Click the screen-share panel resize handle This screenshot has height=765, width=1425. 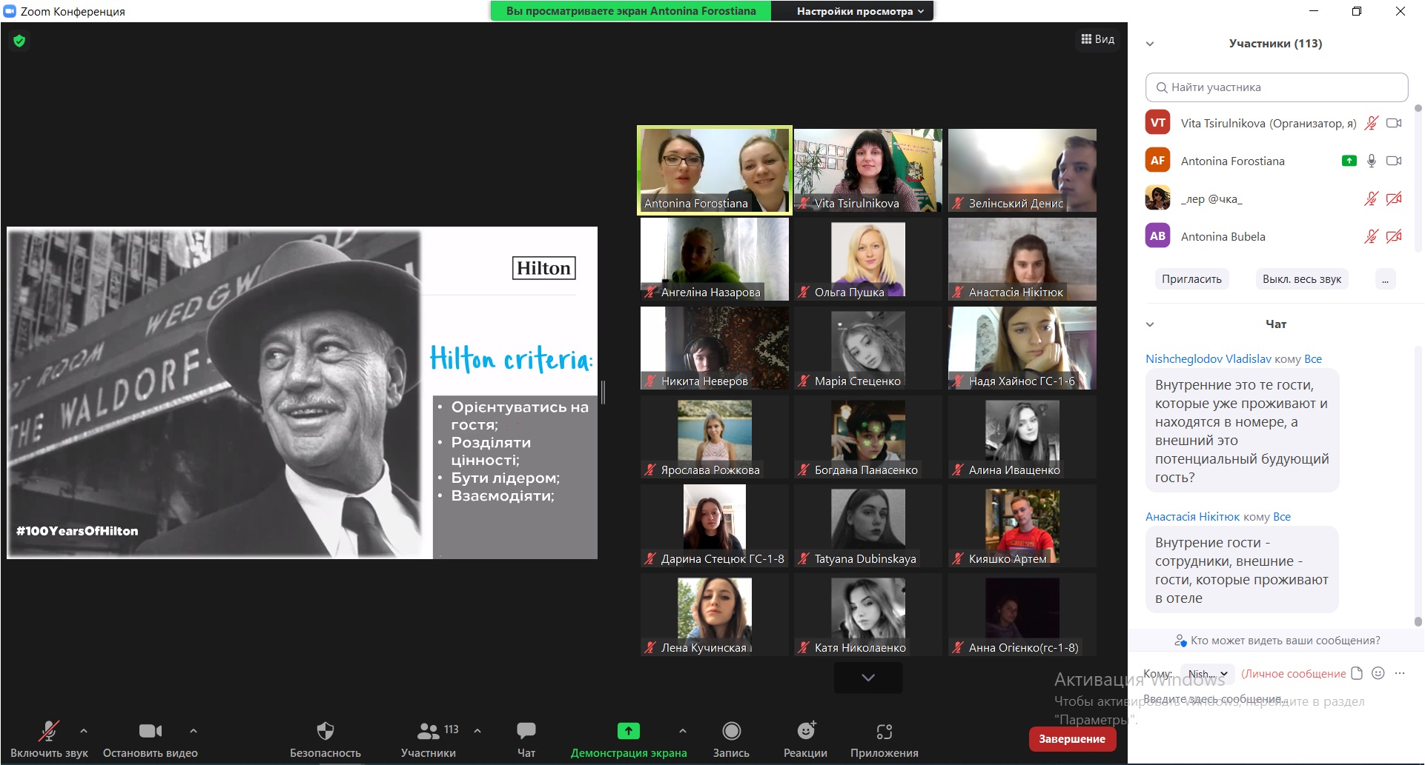click(x=604, y=392)
